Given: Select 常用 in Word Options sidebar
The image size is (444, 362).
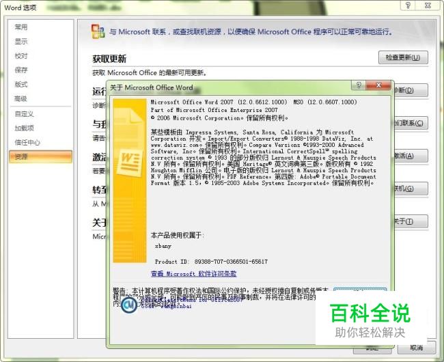Looking at the screenshot, I should 21,27.
